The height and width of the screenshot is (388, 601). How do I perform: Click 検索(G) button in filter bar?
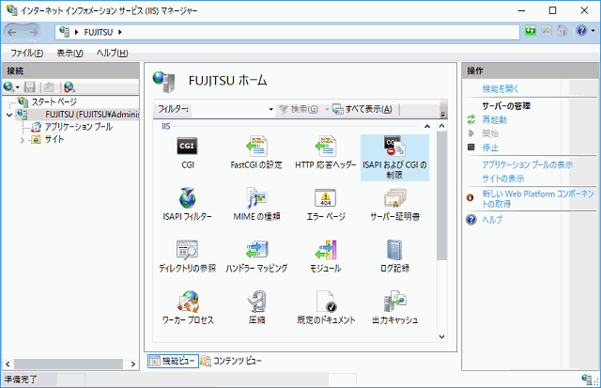point(299,109)
